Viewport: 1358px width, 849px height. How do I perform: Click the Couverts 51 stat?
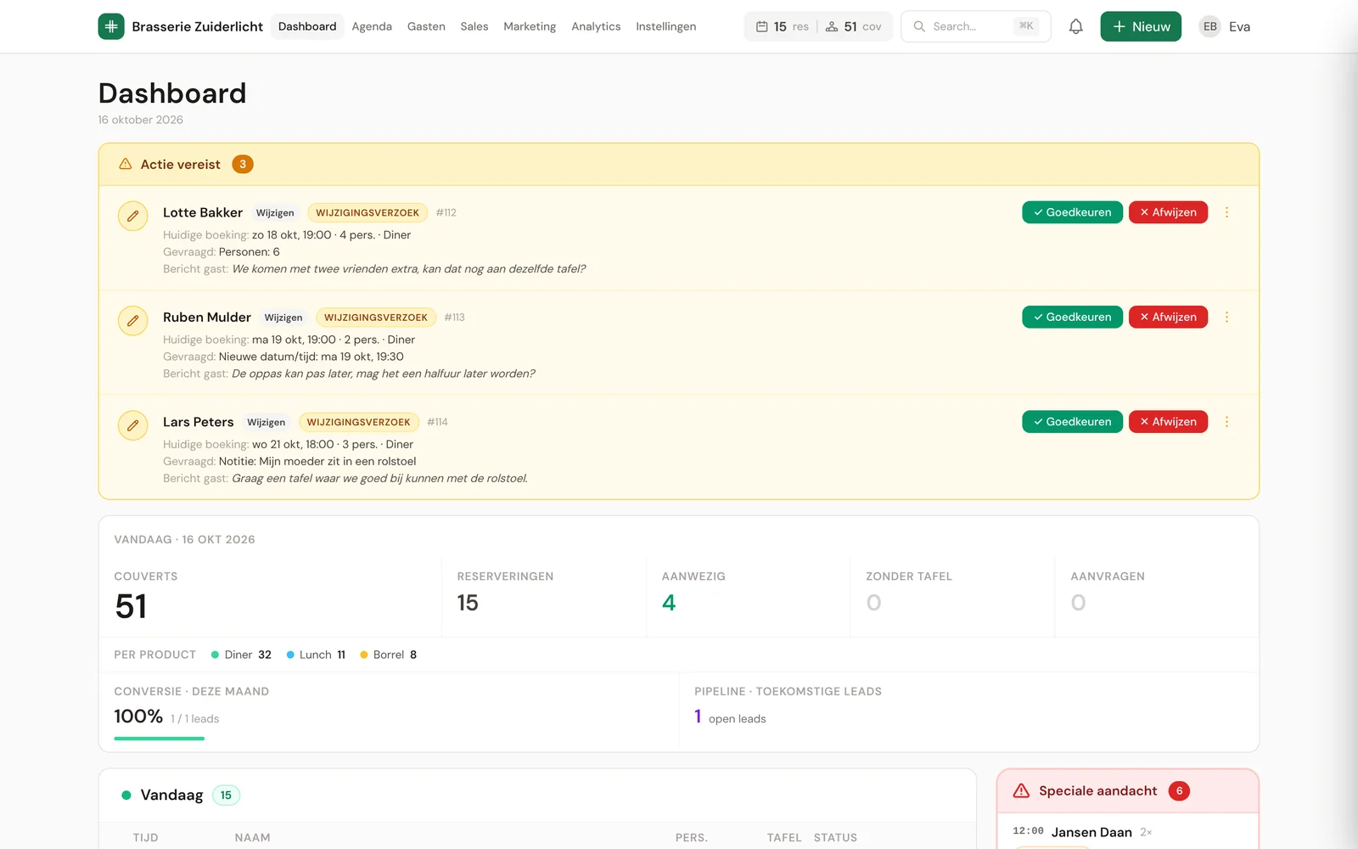click(131, 606)
